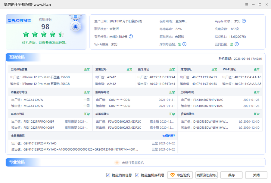Click the 保修期限 value 查询中...
Viewport: 271px width, 183px height.
[x=181, y=21]
